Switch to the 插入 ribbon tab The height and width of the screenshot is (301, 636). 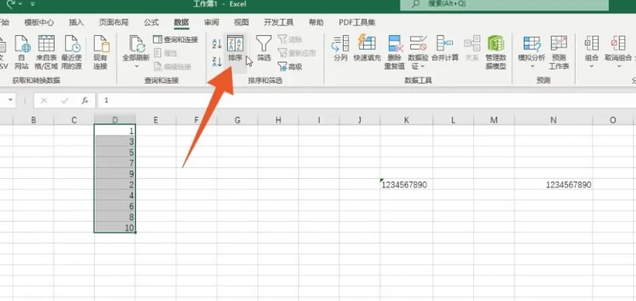76,22
